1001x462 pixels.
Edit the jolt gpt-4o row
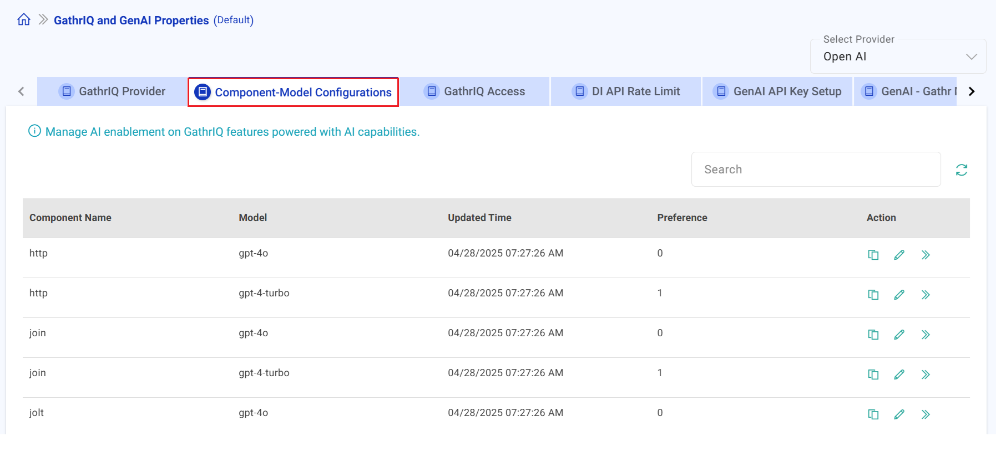(899, 414)
